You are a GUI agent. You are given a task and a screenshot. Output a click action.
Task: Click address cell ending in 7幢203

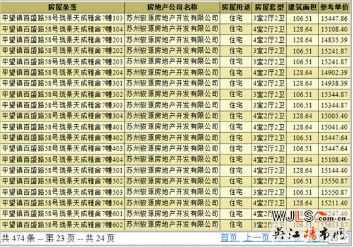62,62
